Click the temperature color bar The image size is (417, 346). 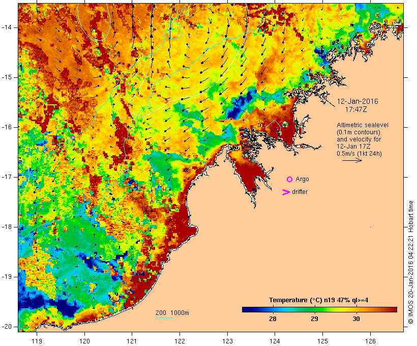click(x=319, y=309)
